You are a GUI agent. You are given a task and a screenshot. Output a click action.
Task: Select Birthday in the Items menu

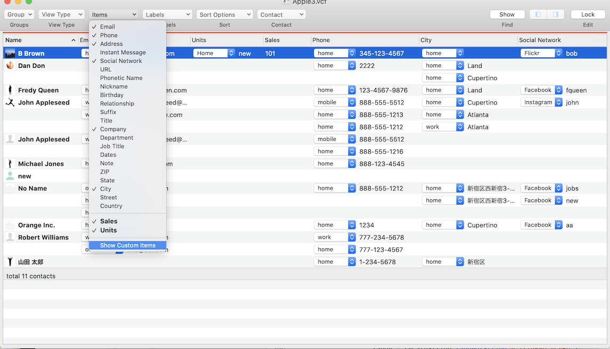[111, 95]
